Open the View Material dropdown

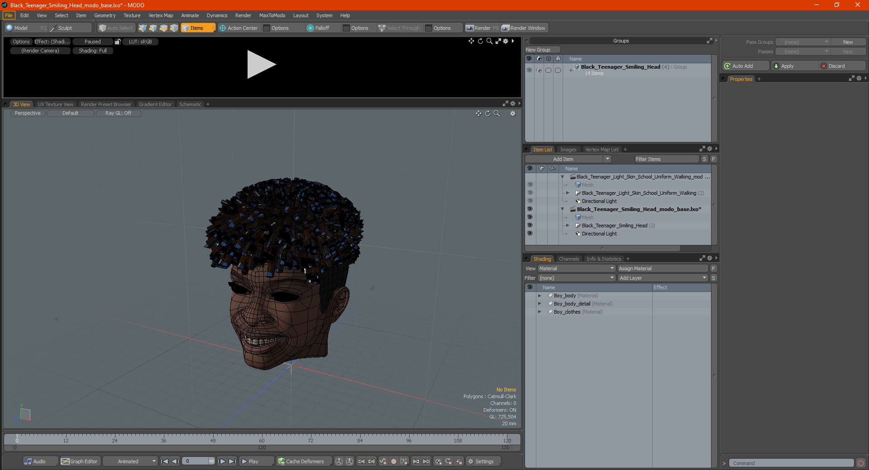(x=577, y=268)
